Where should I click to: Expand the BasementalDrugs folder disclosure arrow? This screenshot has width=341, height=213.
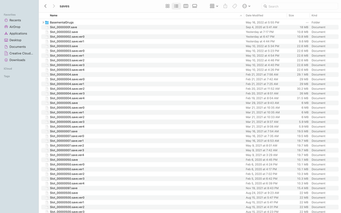(x=43, y=22)
